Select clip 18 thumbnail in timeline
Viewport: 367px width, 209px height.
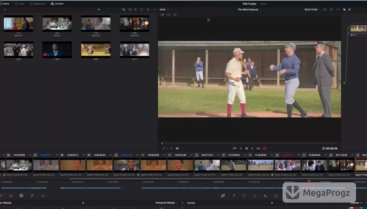coord(341,165)
